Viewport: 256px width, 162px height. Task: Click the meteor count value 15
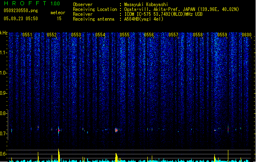pos(59,19)
